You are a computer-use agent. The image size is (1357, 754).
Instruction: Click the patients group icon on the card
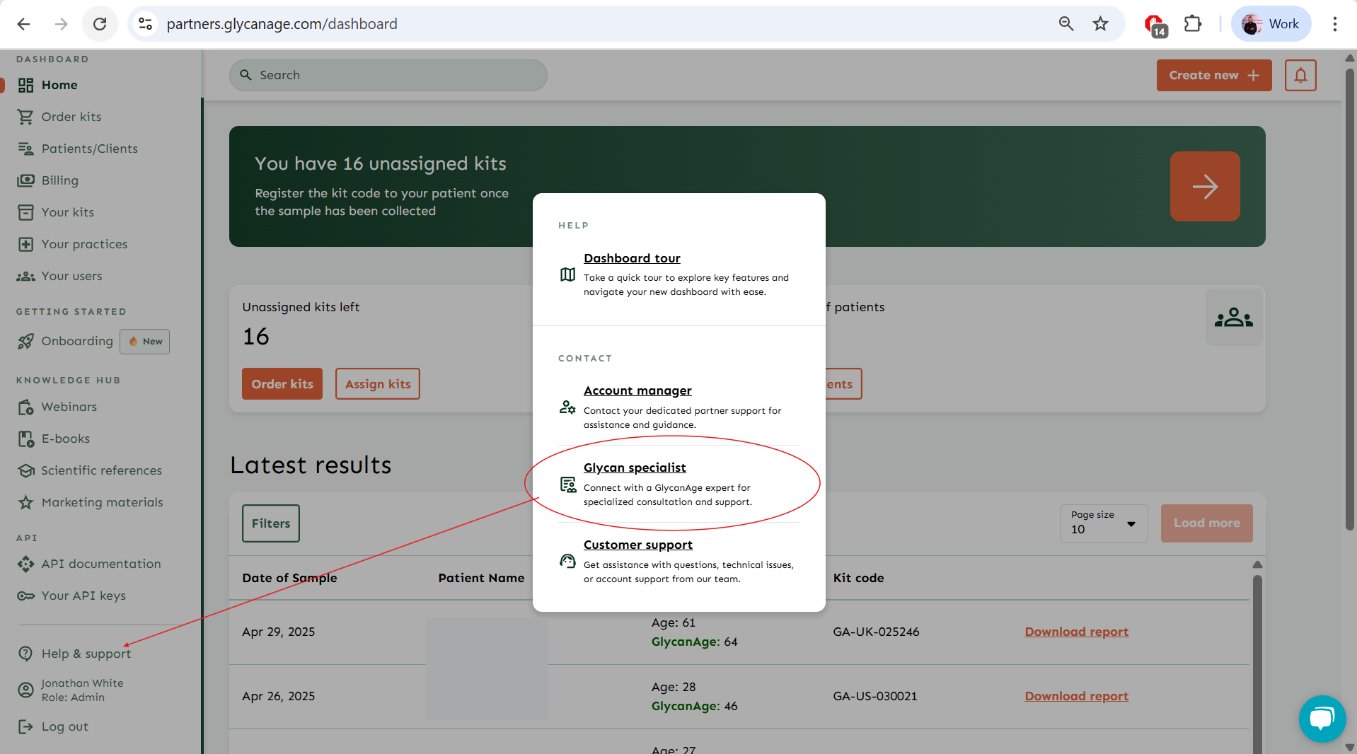point(1233,318)
